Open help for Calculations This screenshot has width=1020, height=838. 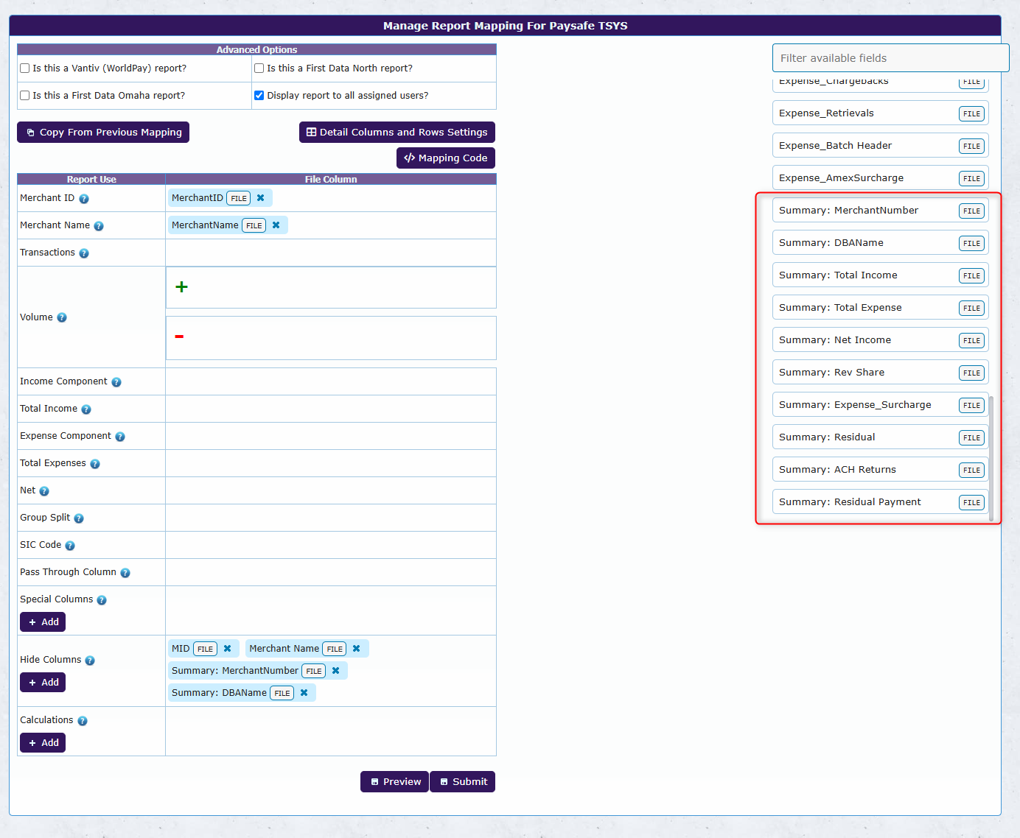(x=83, y=721)
